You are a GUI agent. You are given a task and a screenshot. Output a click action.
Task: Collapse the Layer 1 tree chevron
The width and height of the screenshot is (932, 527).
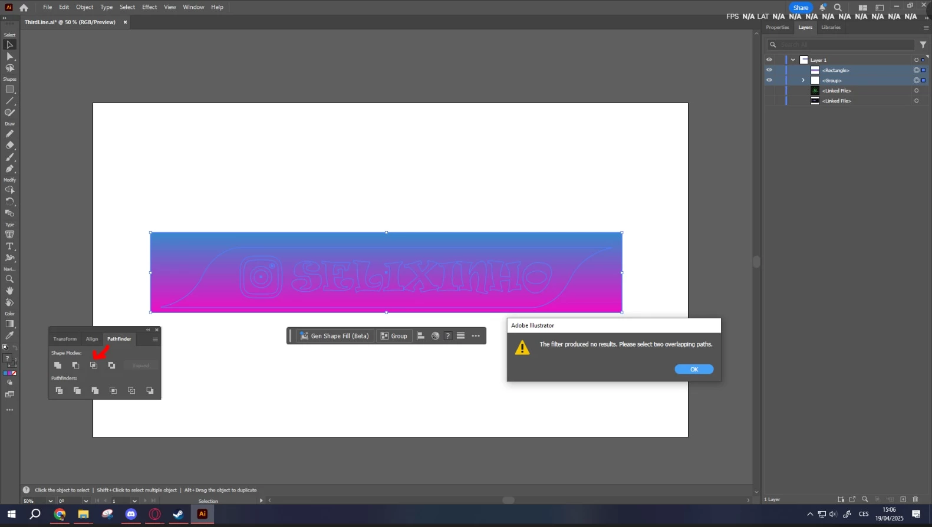(793, 60)
